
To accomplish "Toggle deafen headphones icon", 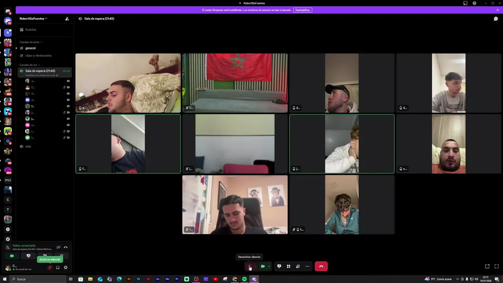I will pyautogui.click(x=58, y=268).
